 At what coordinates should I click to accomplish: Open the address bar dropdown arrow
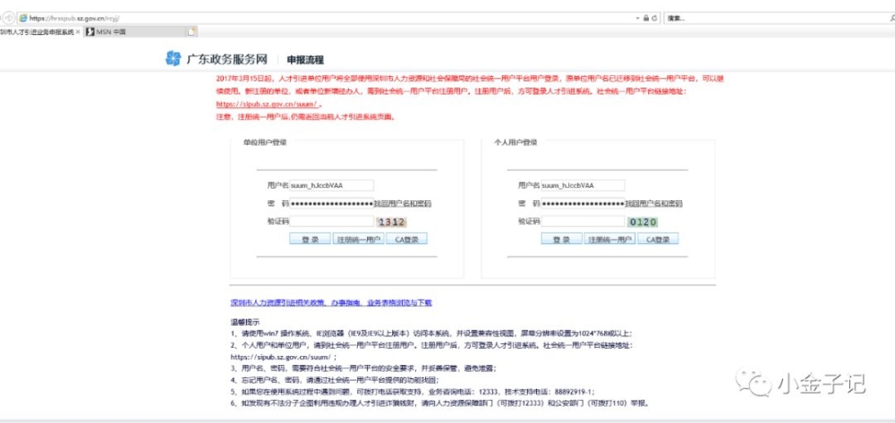click(x=638, y=18)
